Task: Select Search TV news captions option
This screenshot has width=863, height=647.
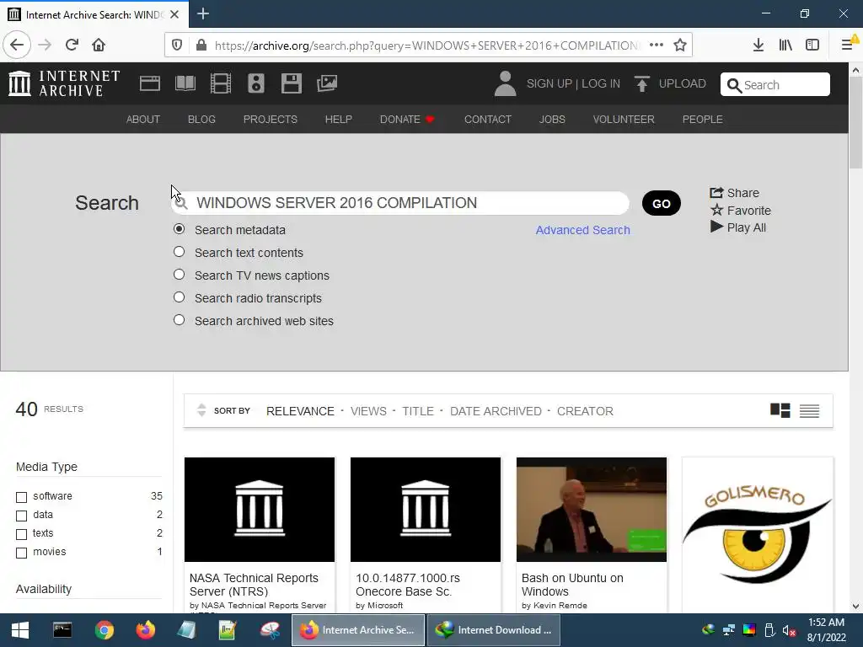Action: click(179, 274)
